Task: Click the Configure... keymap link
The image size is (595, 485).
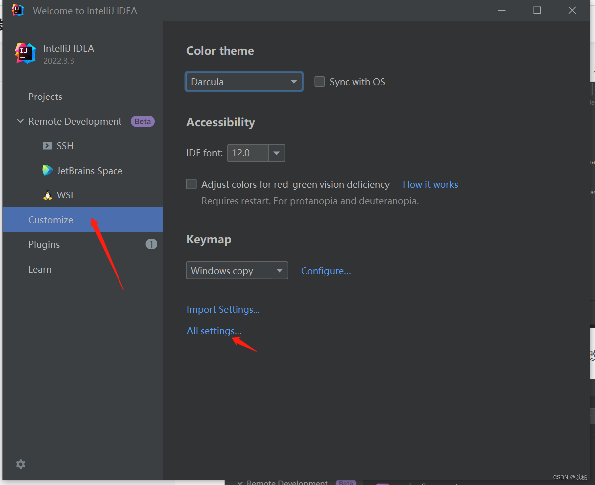Action: point(326,271)
